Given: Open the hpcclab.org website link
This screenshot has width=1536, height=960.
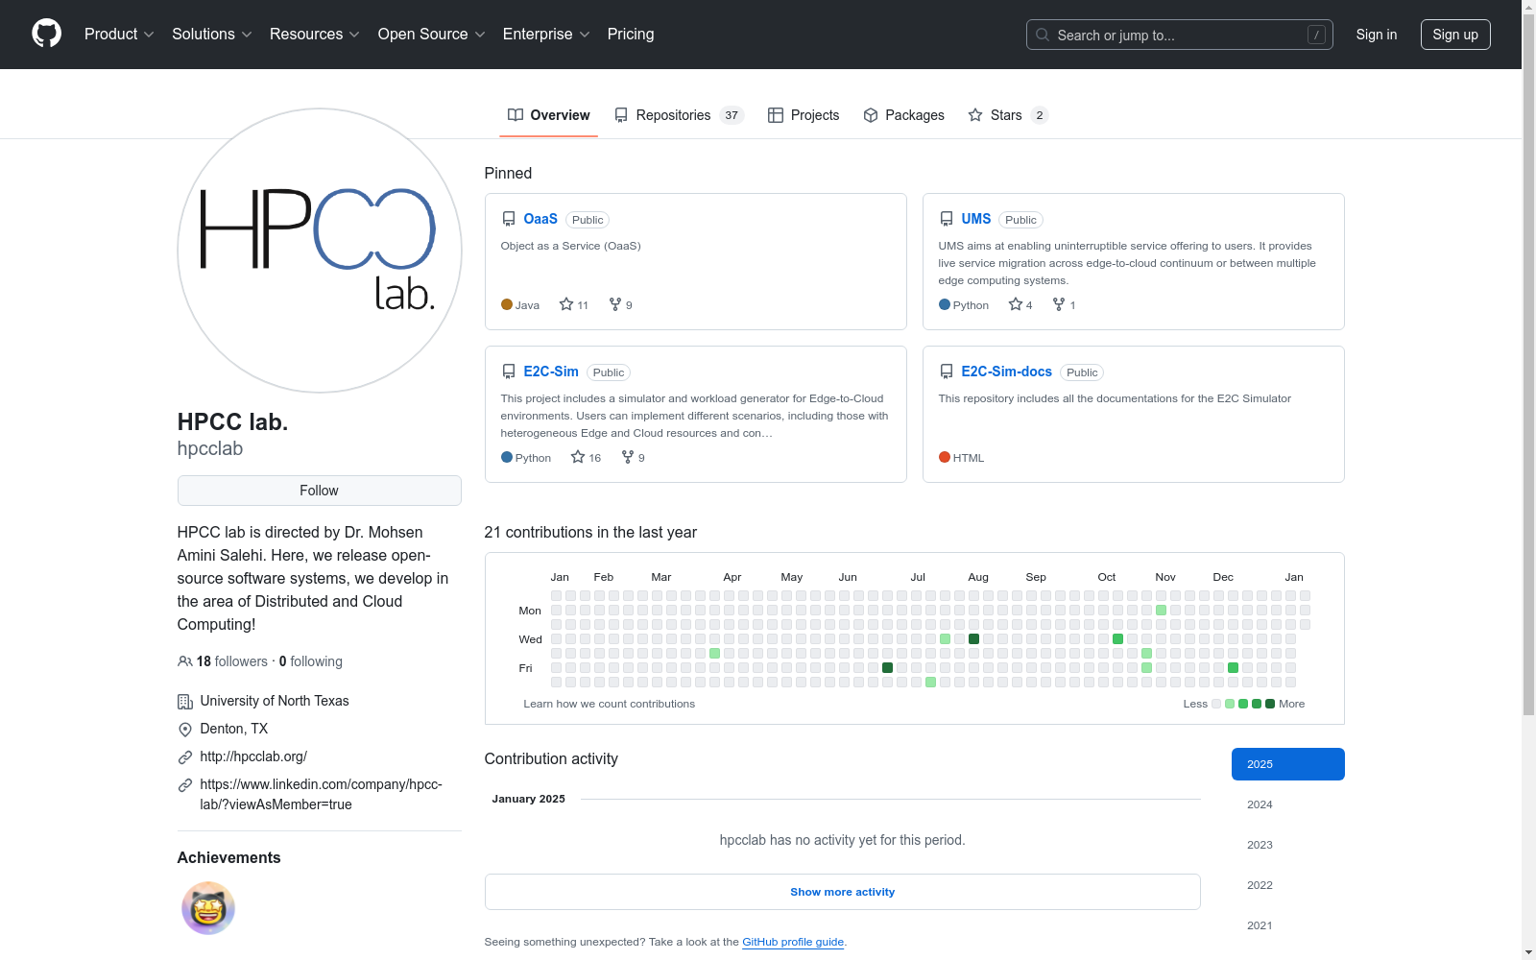Looking at the screenshot, I should [253, 756].
